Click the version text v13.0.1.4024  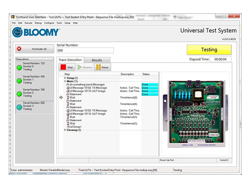(229, 39)
